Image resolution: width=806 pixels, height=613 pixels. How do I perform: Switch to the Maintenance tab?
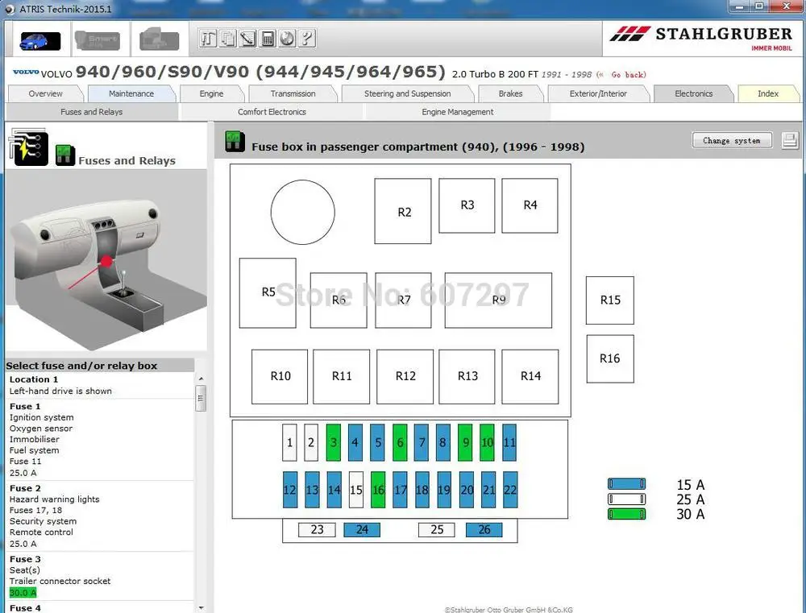coord(131,93)
